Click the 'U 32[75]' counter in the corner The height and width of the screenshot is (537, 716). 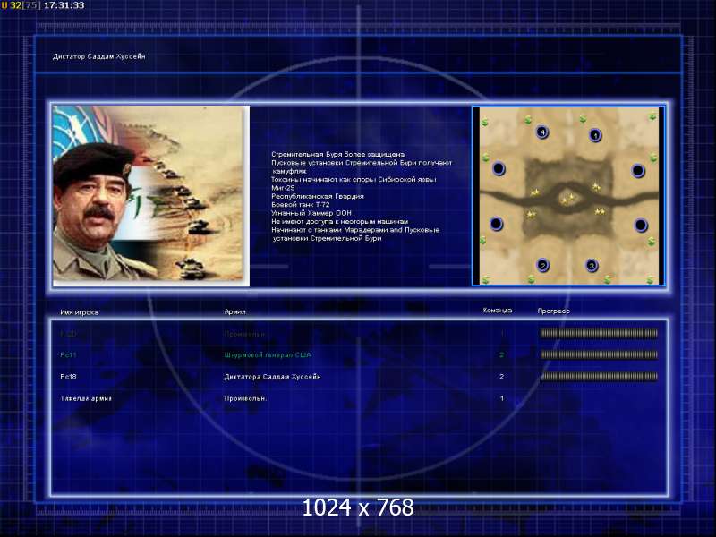[21, 5]
